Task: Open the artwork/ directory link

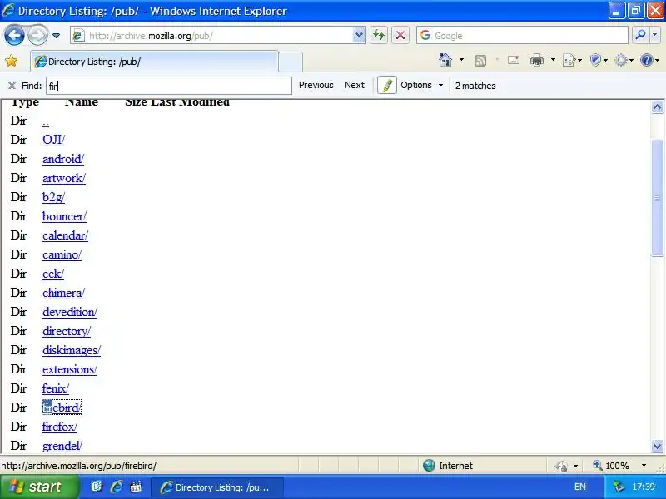Action: [x=64, y=178]
